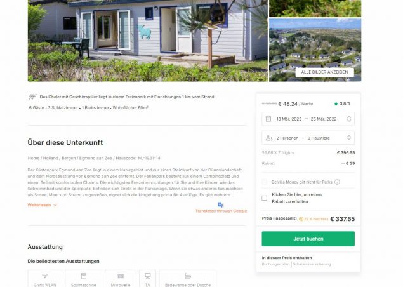This screenshot has width=403, height=287.
Task: Click the persons icon in guests field
Action: coord(269,138)
